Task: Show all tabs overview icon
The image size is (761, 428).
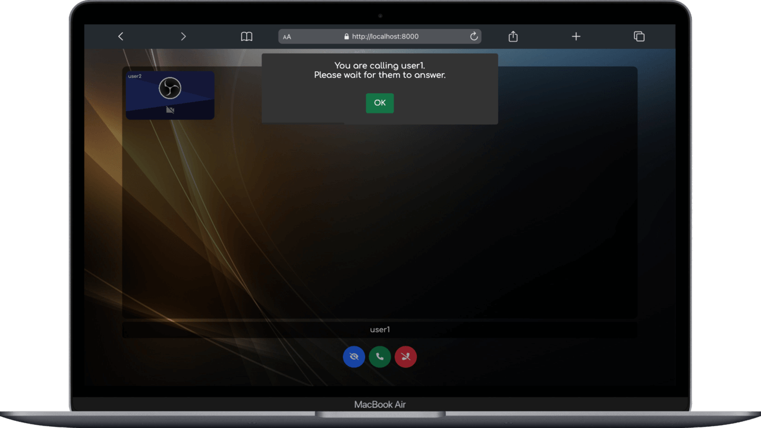Action: point(639,36)
